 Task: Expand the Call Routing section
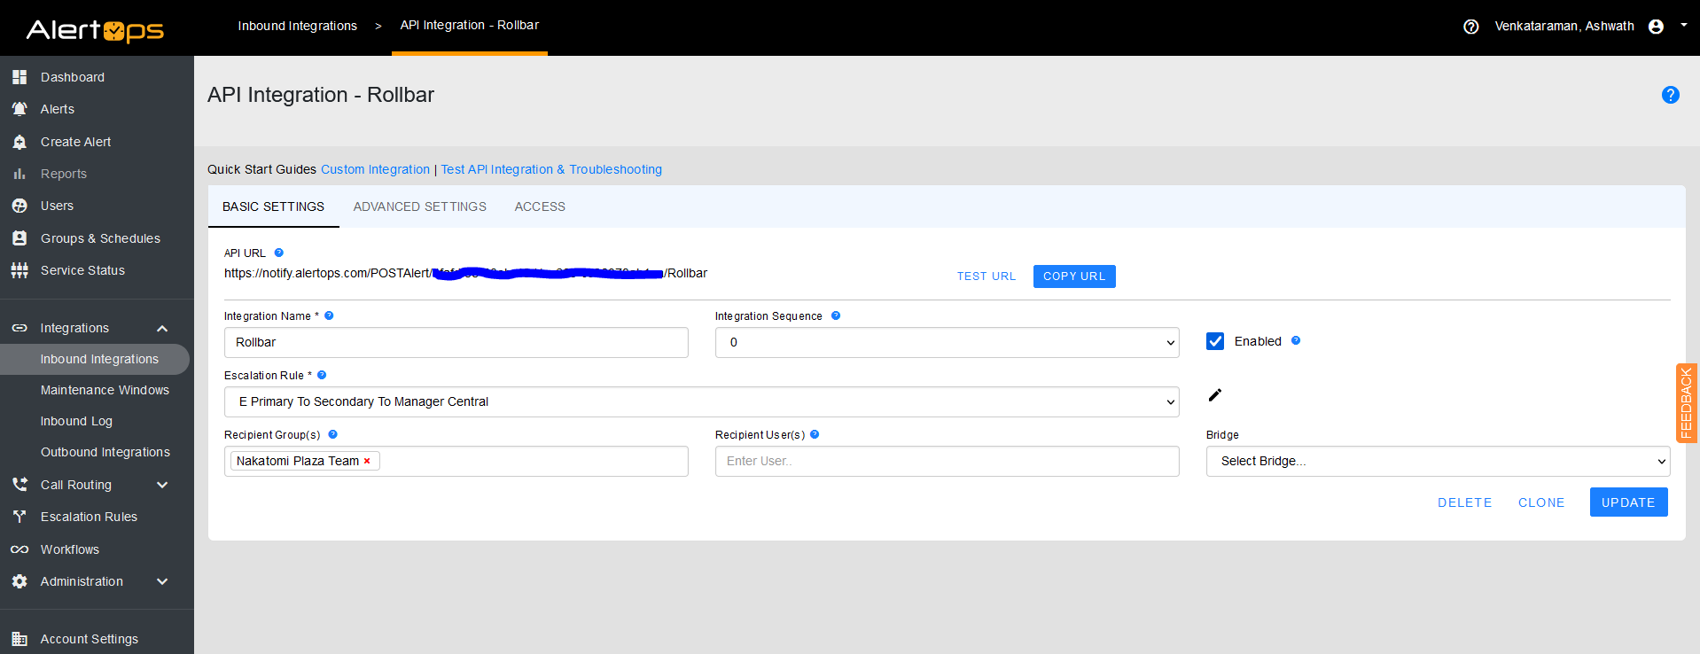point(162,485)
